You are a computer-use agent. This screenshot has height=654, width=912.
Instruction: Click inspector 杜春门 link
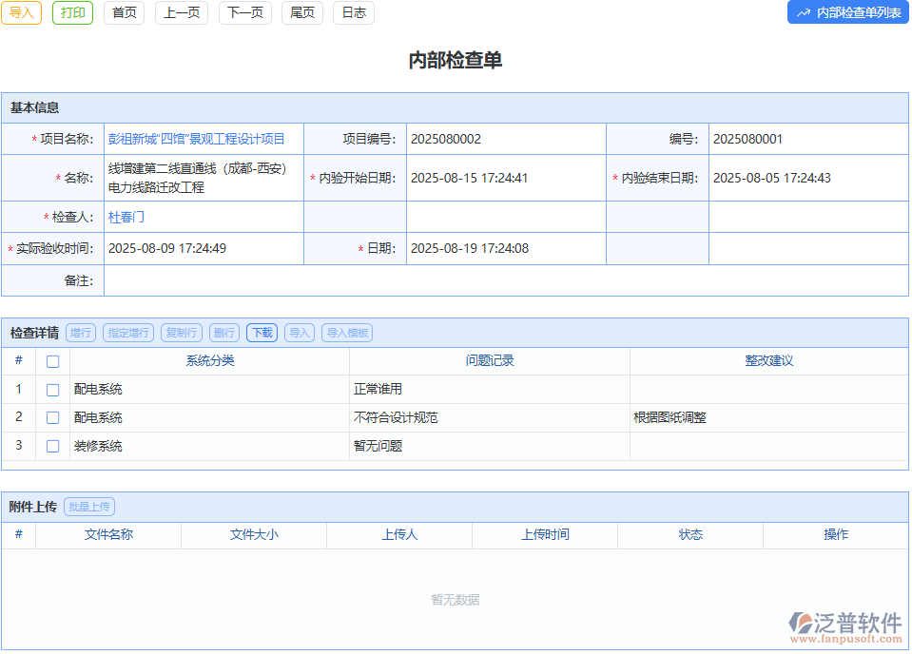click(126, 217)
